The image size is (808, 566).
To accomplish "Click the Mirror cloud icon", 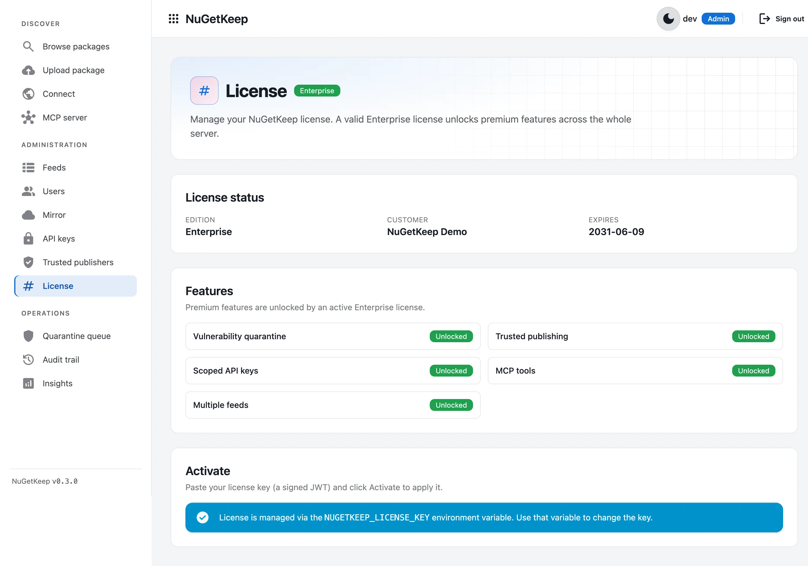I will pyautogui.click(x=28, y=215).
